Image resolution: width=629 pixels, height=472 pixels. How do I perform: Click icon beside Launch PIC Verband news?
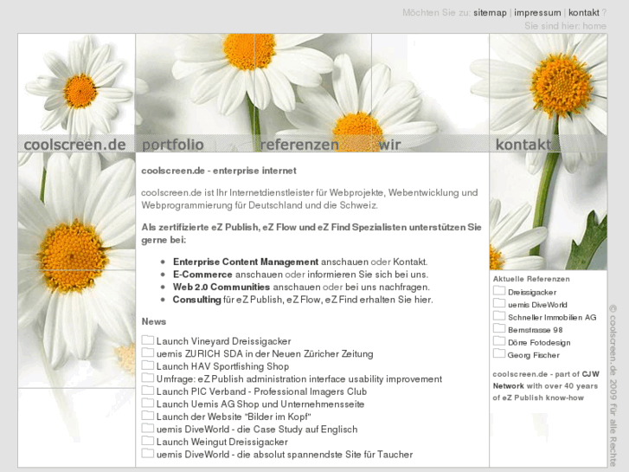pyautogui.click(x=148, y=391)
